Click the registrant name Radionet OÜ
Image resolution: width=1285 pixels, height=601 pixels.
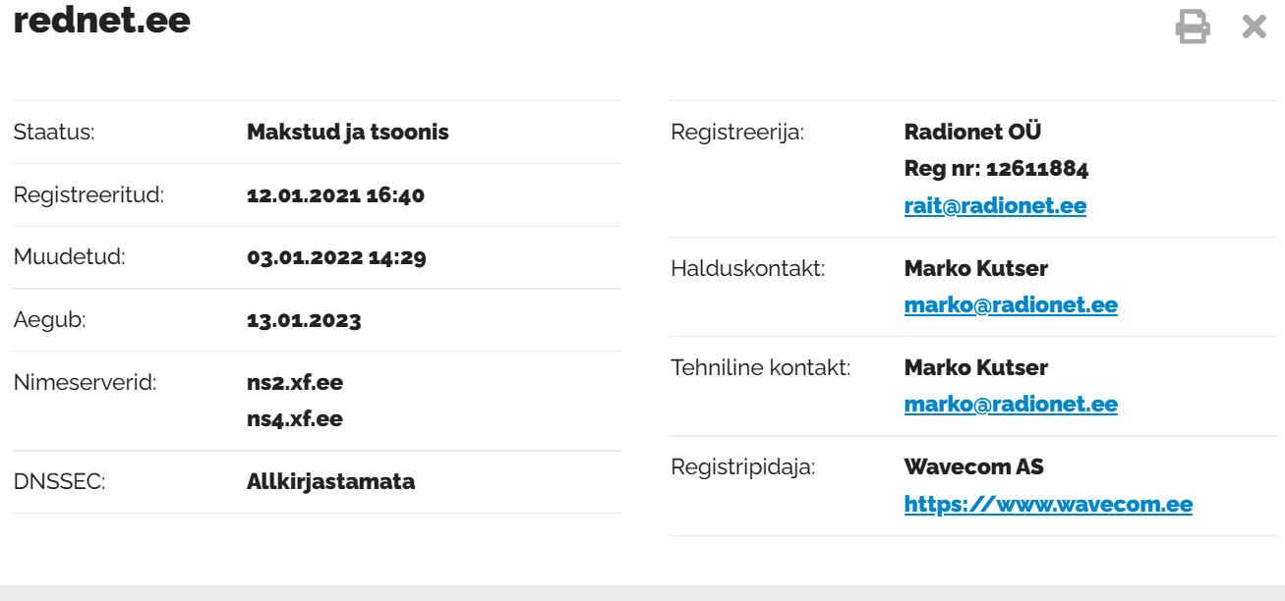(x=972, y=132)
